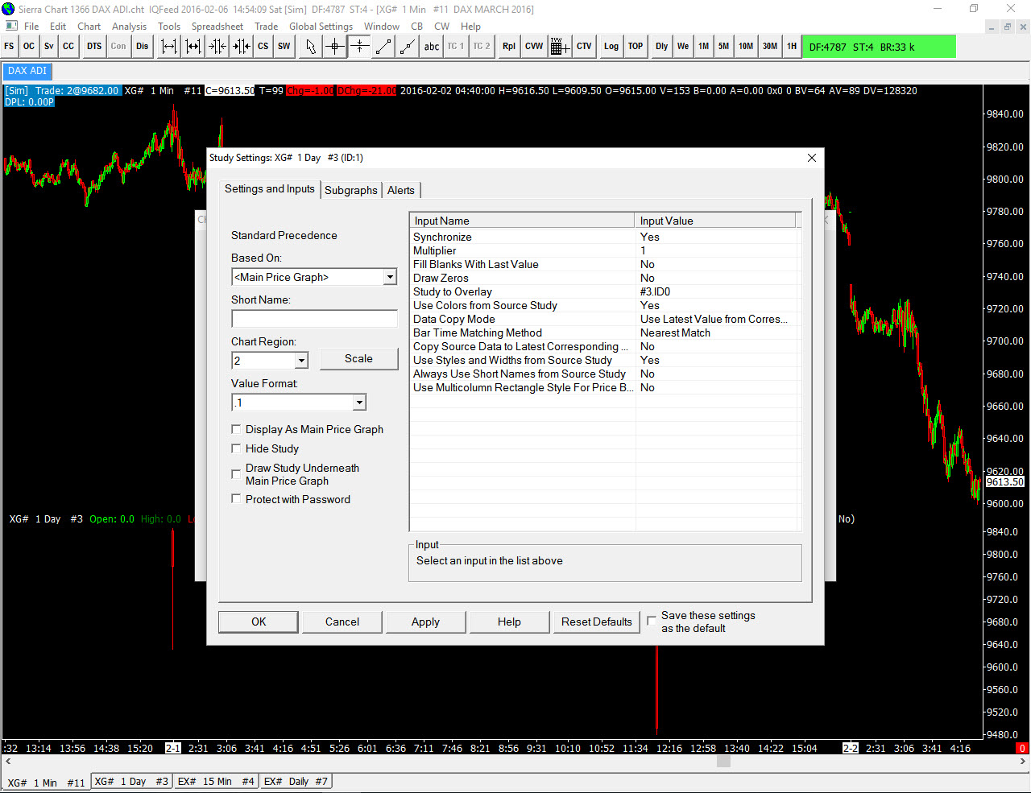
Task: Click the Log toolbar button
Action: (x=611, y=47)
